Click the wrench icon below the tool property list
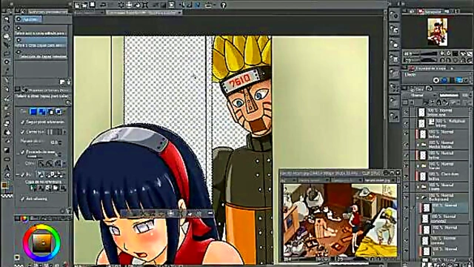This screenshot has height=267, width=474. (68, 211)
